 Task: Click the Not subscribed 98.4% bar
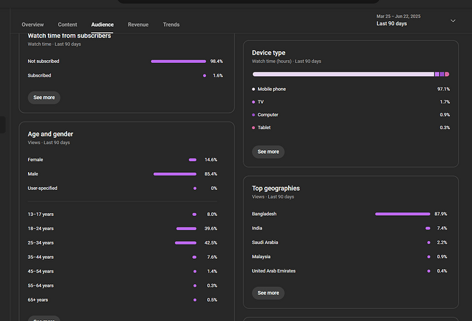coord(179,61)
